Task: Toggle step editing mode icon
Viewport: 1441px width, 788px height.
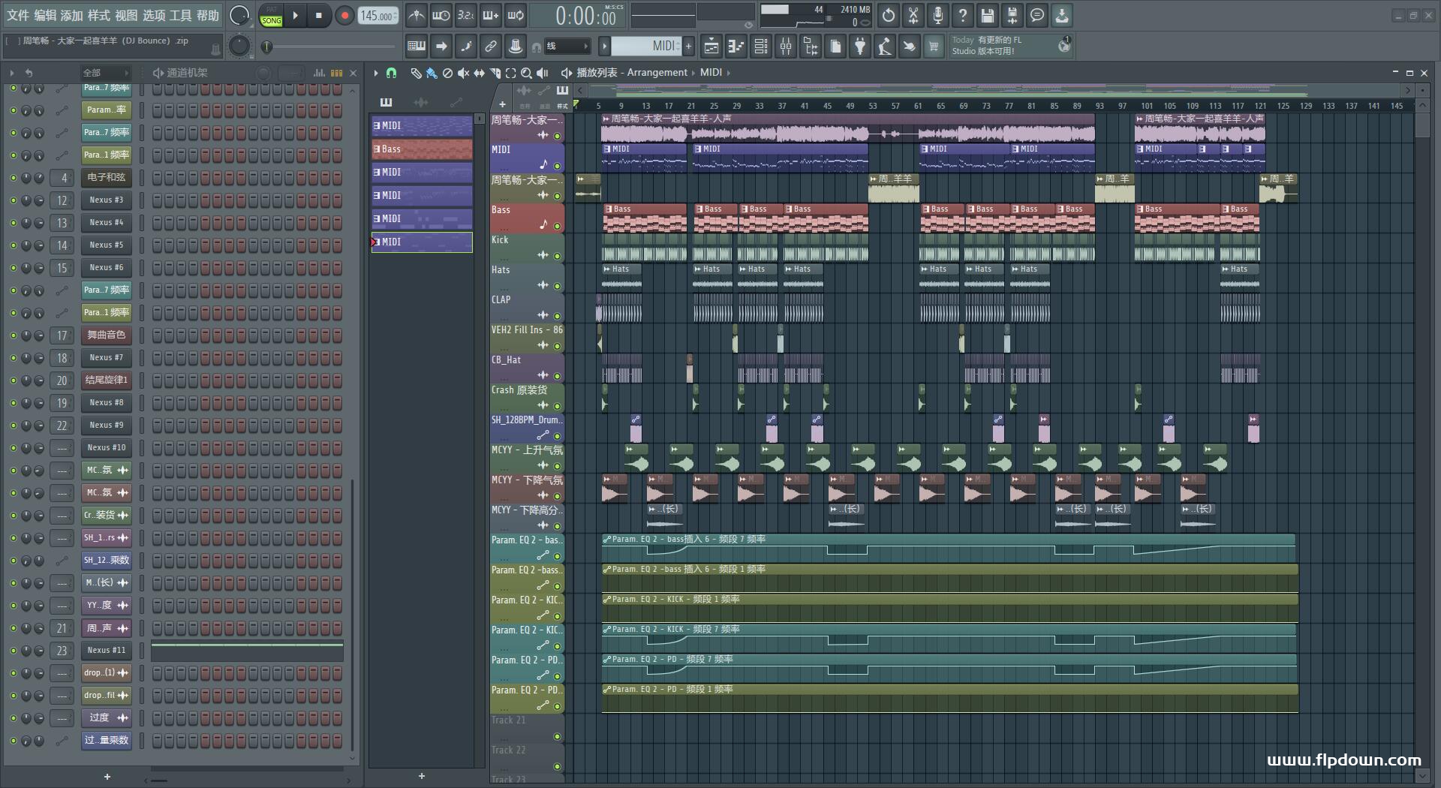Action: (x=466, y=47)
